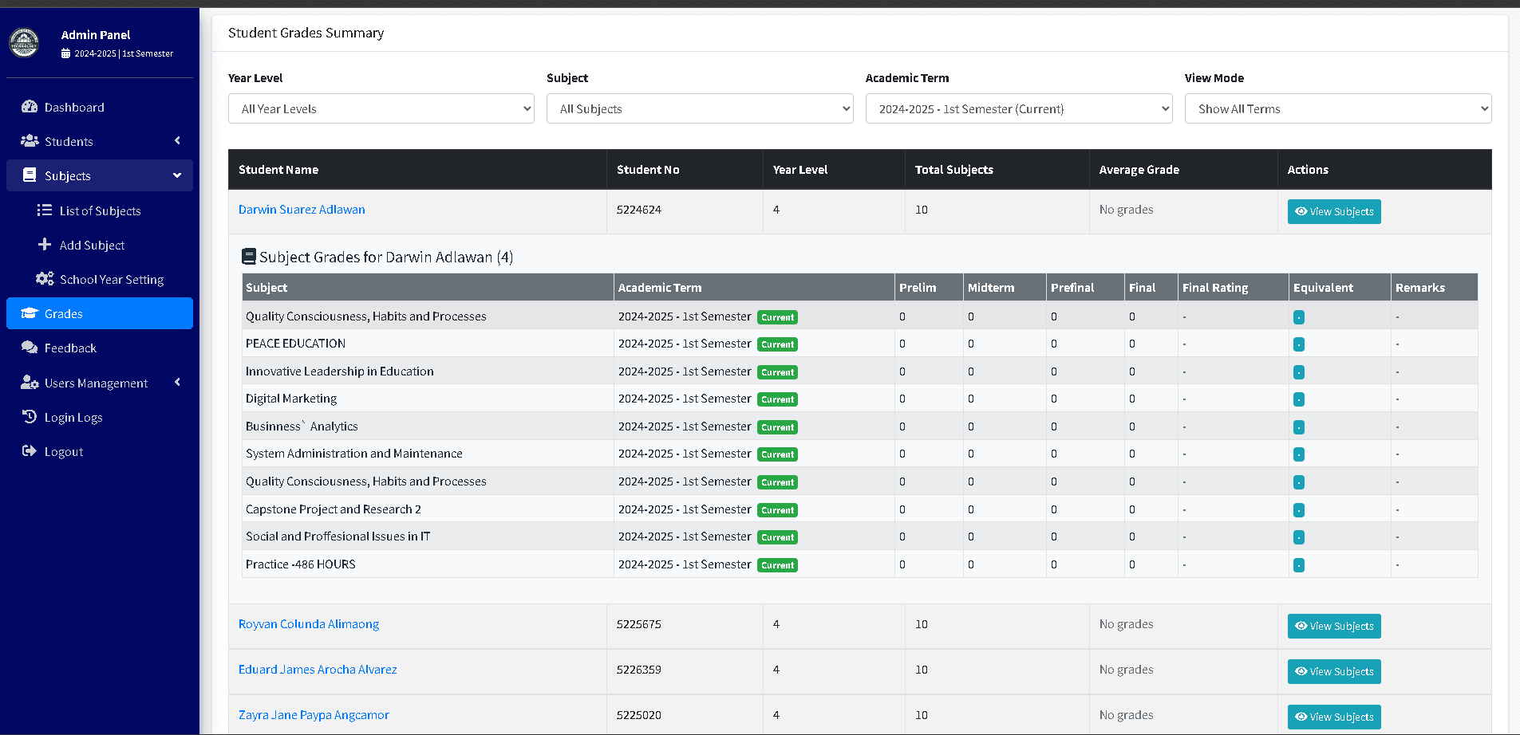This screenshot has width=1520, height=735.
Task: Click the plus icon for Add Subject
Action: click(45, 245)
